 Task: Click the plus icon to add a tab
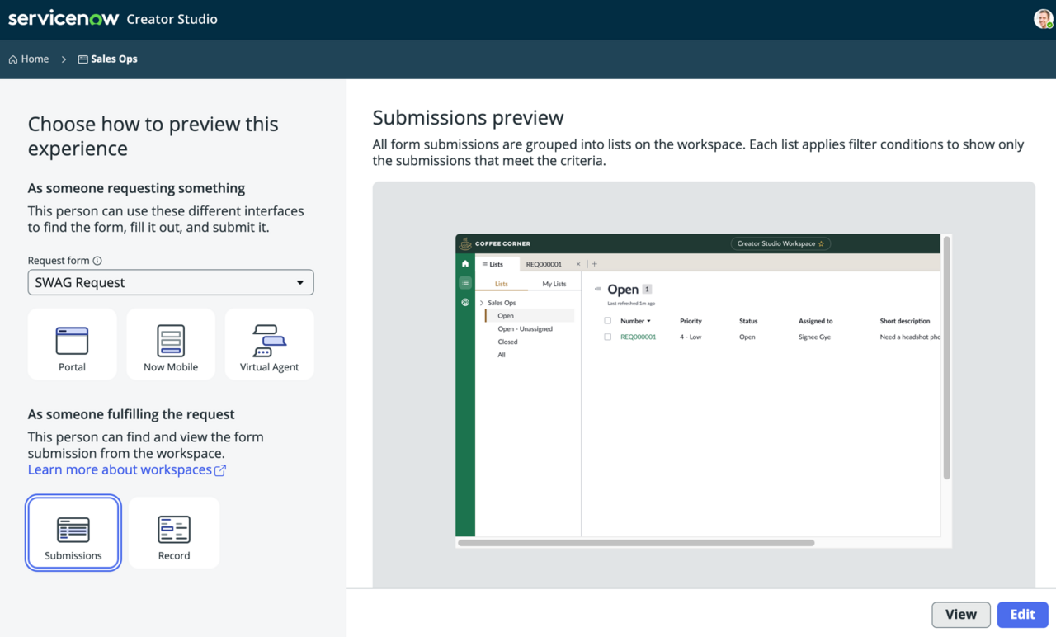pyautogui.click(x=594, y=264)
